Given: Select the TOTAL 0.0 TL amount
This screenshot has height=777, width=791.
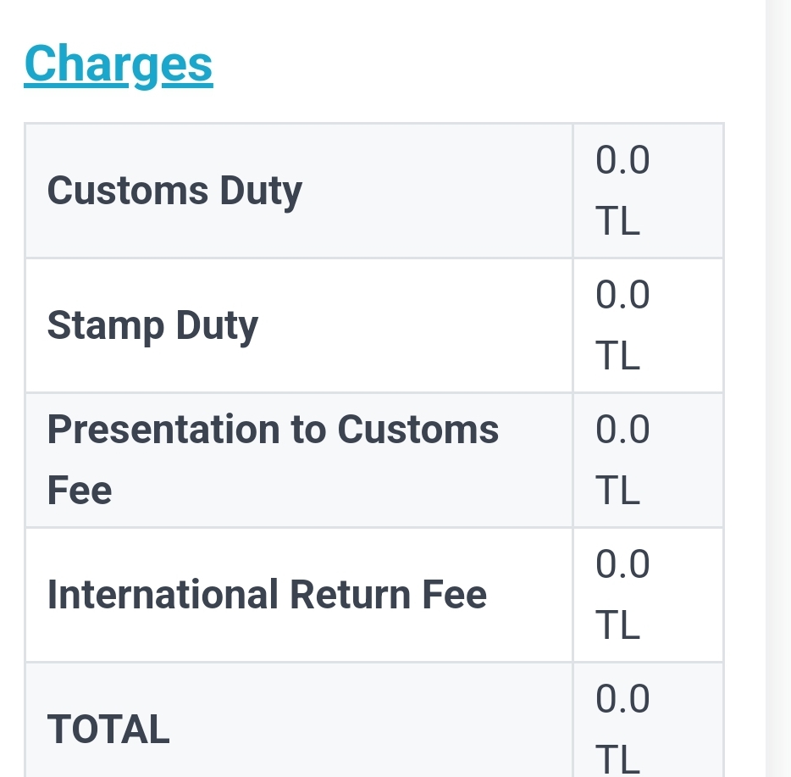Looking at the screenshot, I should point(622,730).
